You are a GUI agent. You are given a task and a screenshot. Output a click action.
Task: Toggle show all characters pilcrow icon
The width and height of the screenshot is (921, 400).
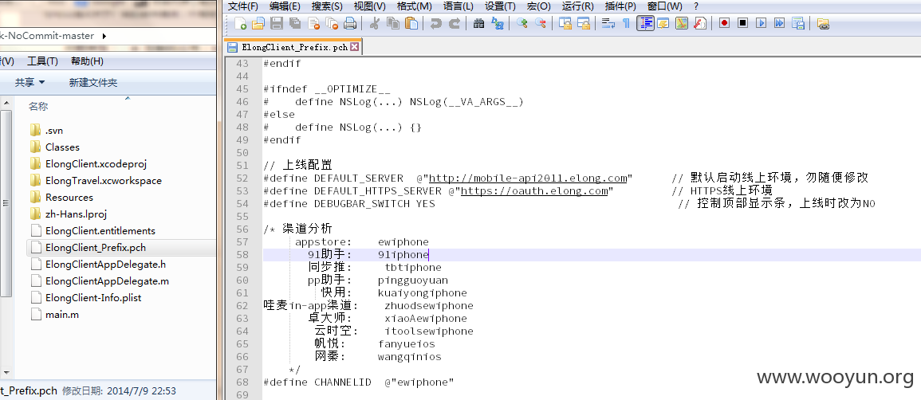pos(626,23)
